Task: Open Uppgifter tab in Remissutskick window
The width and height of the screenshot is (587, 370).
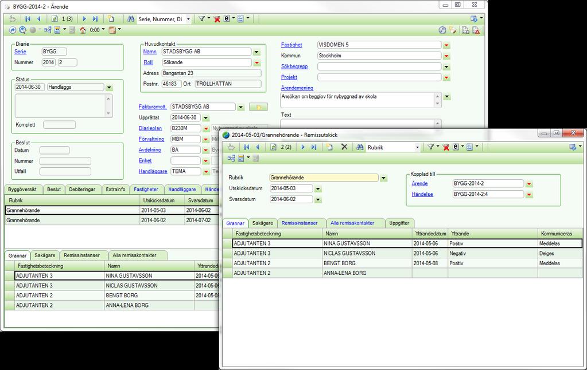Action: 399,223
